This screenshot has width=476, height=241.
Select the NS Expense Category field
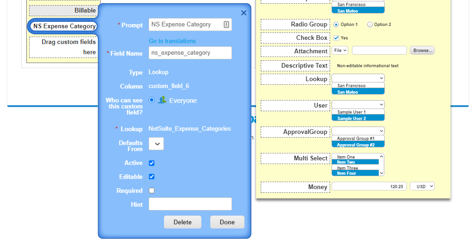pos(64,26)
